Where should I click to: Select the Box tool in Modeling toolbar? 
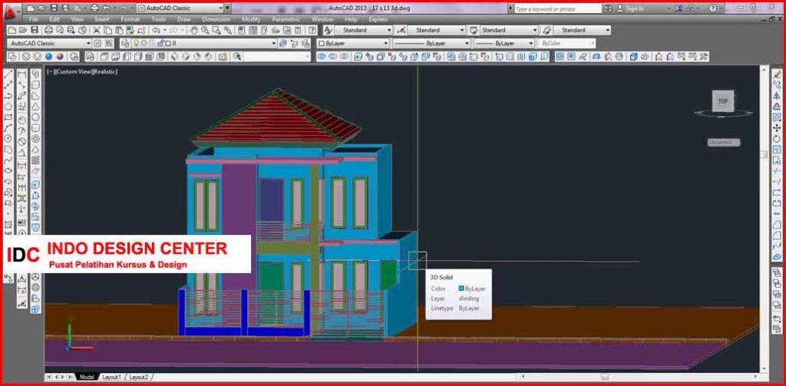click(35, 84)
